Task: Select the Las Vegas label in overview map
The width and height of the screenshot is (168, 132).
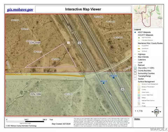Action: click(139, 13)
